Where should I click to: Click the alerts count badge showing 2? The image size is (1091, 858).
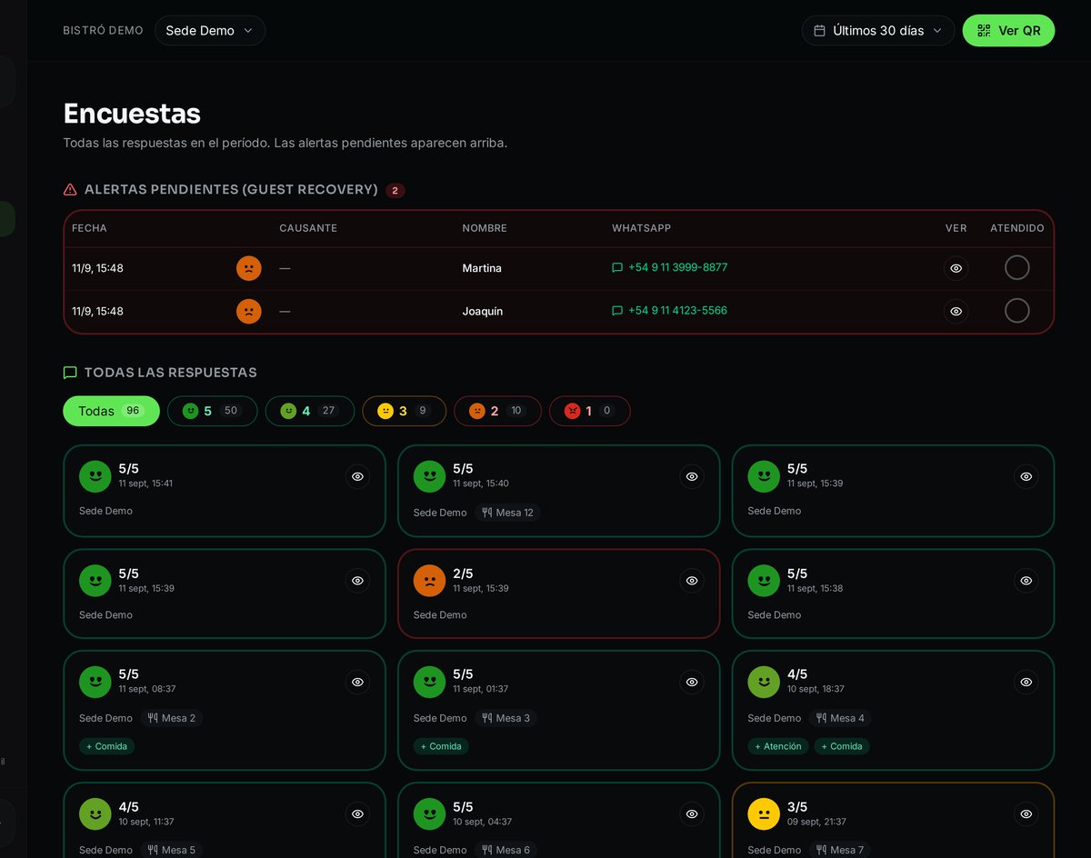[x=395, y=190]
